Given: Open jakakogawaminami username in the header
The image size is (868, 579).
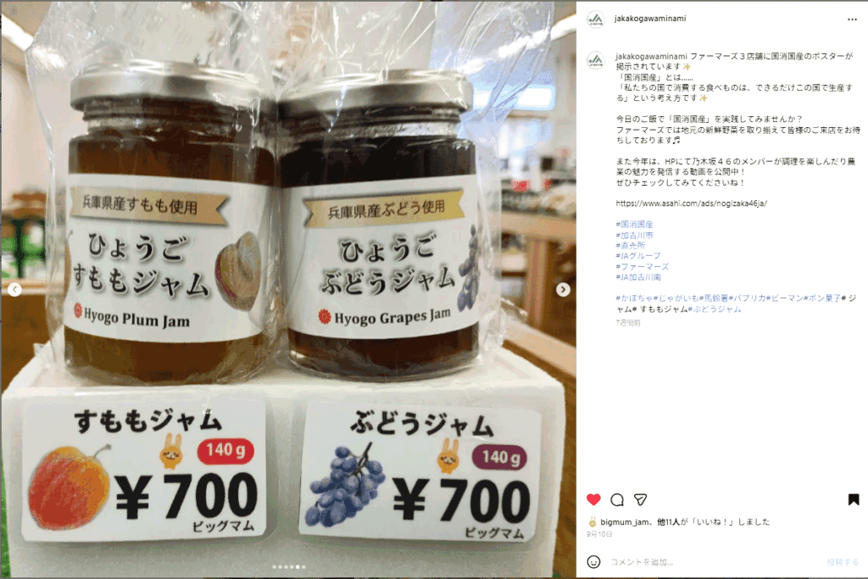Looking at the screenshot, I should point(650,19).
